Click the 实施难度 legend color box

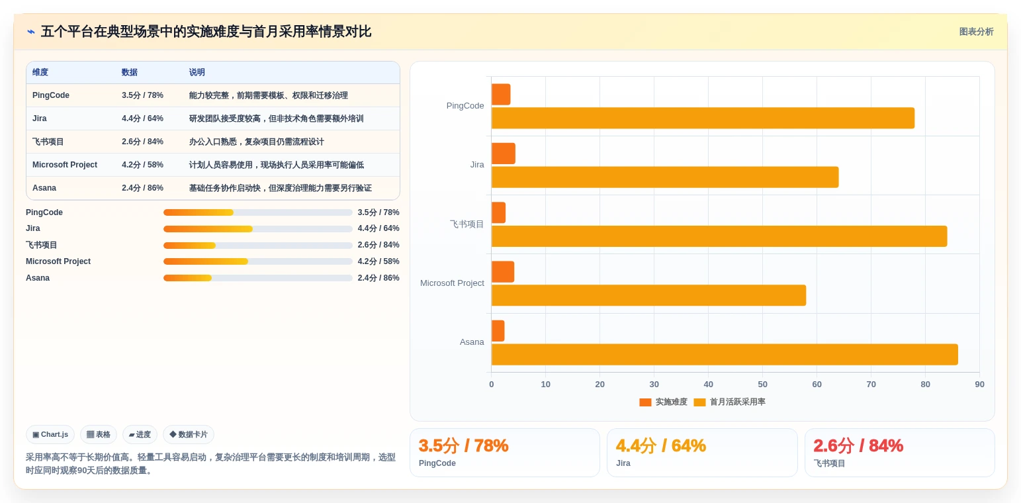point(645,402)
